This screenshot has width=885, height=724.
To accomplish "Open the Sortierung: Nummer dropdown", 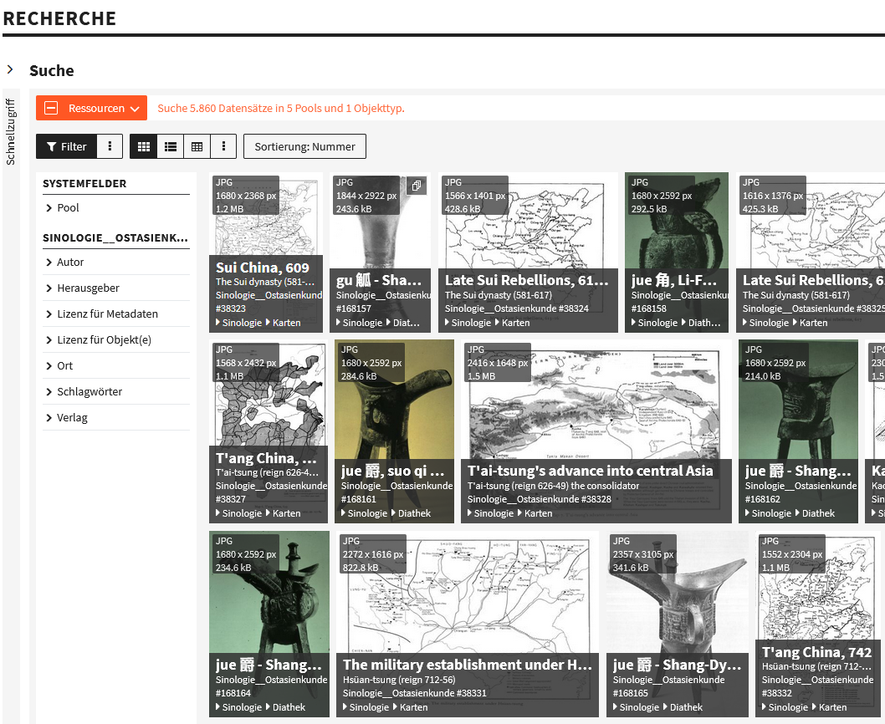I will [304, 146].
